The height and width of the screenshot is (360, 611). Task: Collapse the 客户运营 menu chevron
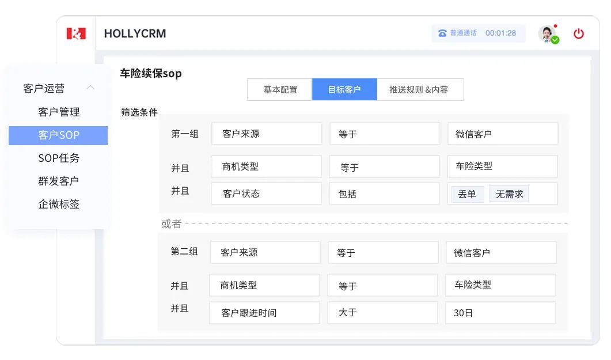pyautogui.click(x=90, y=88)
